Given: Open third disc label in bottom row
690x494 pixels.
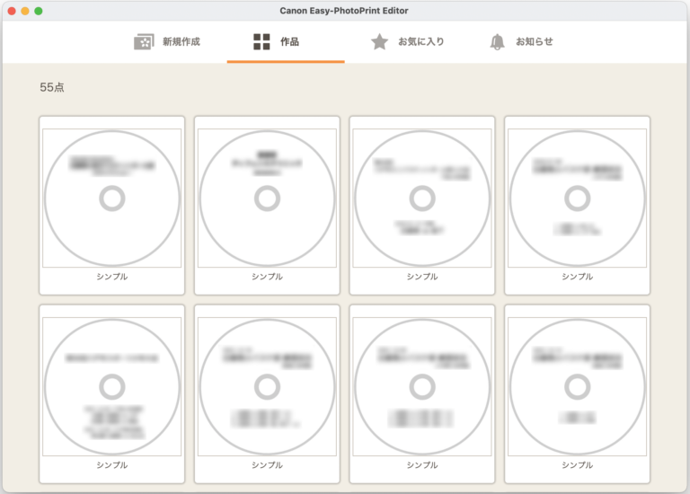Looking at the screenshot, I should [422, 394].
